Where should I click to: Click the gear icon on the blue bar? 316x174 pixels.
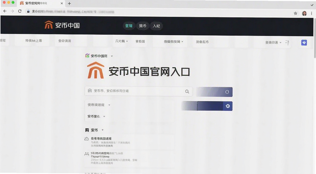click(228, 106)
